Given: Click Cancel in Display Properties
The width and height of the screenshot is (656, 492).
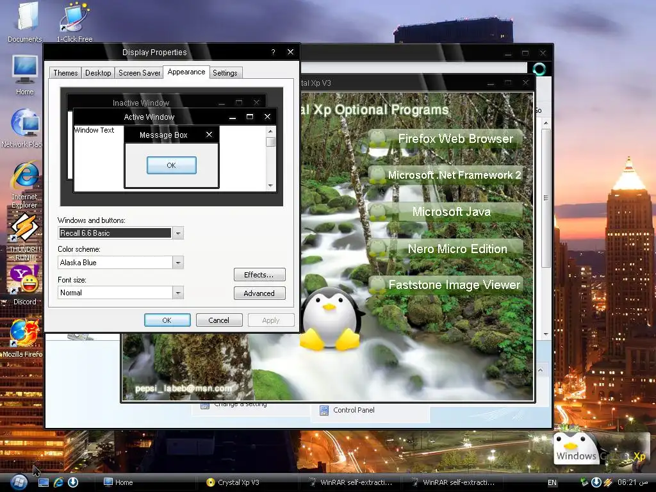Looking at the screenshot, I should (219, 320).
